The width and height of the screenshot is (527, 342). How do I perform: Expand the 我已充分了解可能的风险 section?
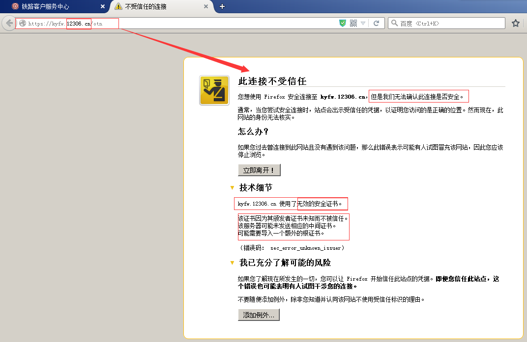[232, 263]
